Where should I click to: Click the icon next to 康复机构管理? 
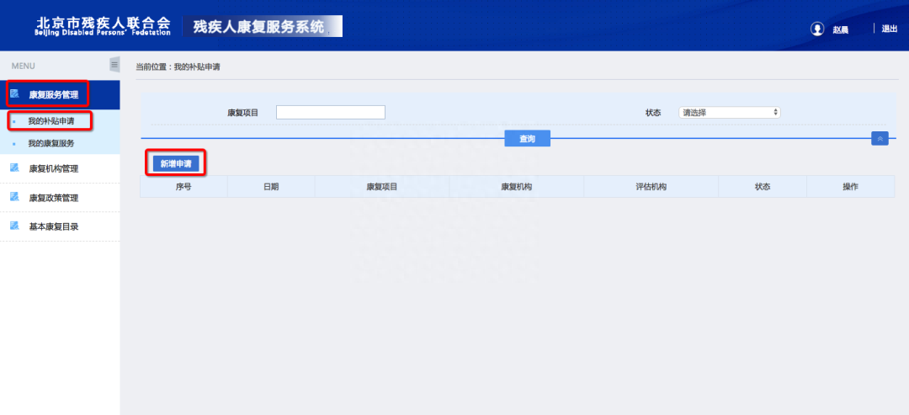click(15, 168)
